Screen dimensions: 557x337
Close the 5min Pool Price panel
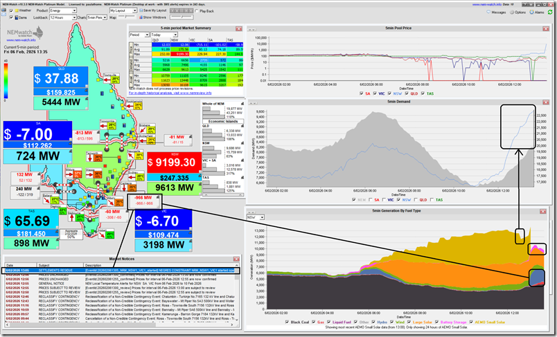click(x=546, y=29)
